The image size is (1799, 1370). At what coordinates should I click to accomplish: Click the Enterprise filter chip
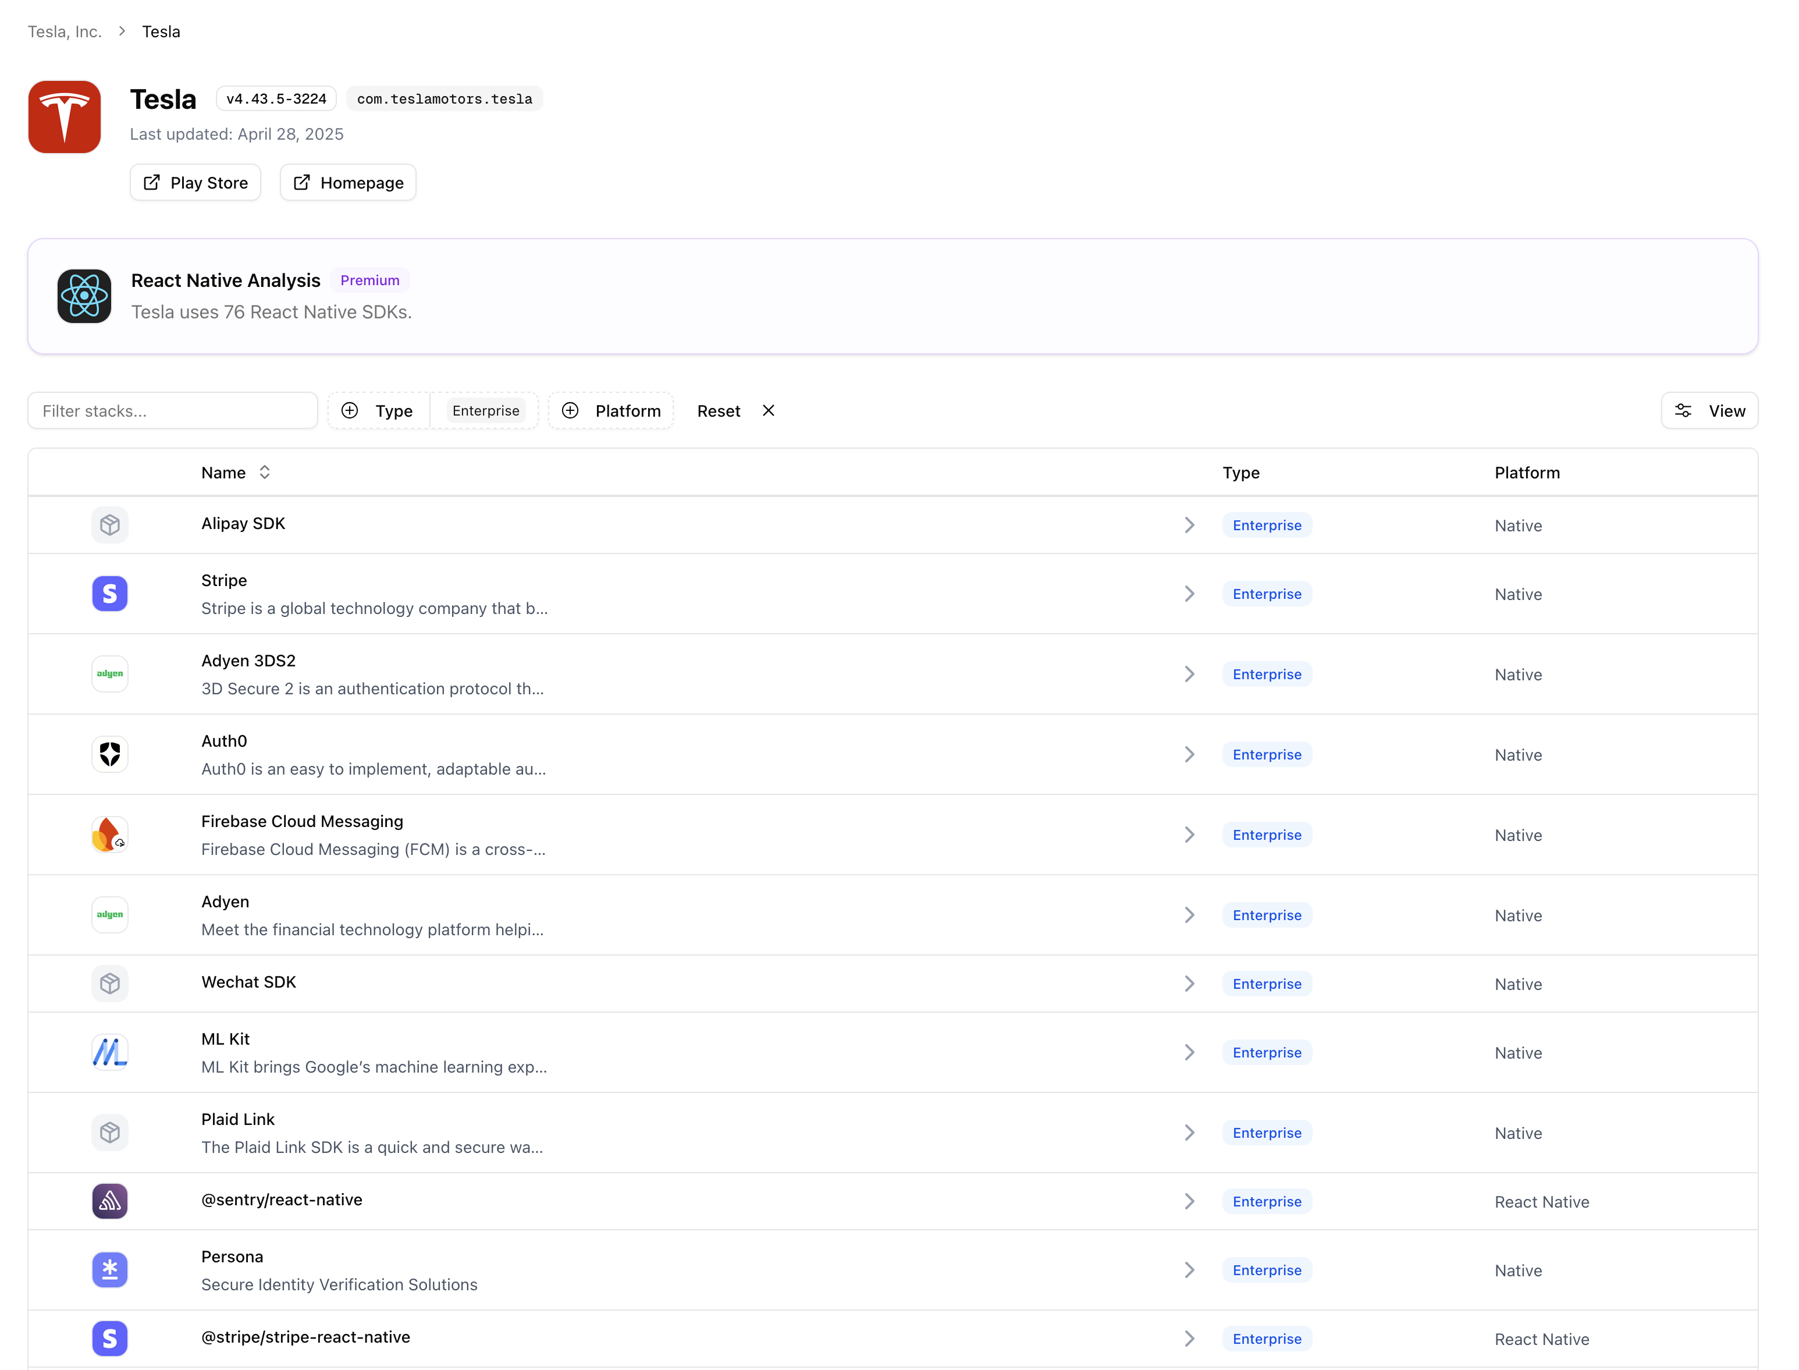pos(486,411)
